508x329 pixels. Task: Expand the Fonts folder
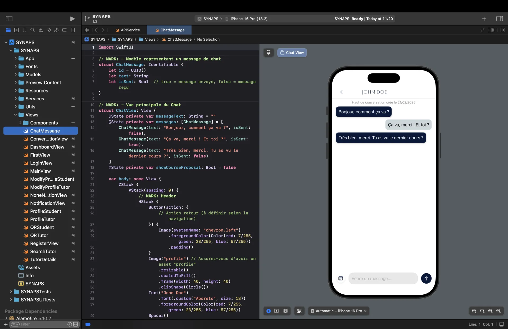pos(16,66)
